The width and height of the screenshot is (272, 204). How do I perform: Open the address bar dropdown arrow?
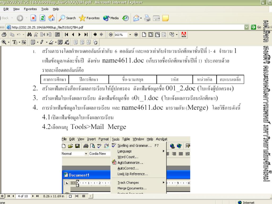246,27
